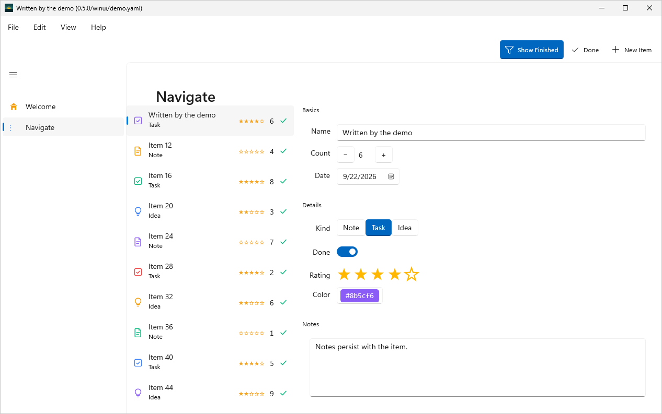The width and height of the screenshot is (662, 414).
Task: Click the Item 24 note icon
Action: tap(138, 242)
